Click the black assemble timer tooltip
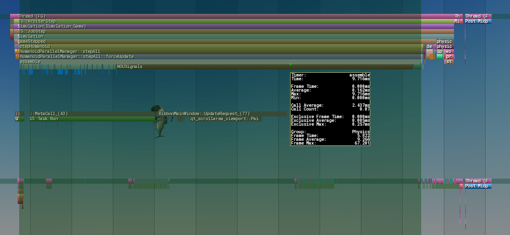The image size is (510, 235). [x=330, y=109]
